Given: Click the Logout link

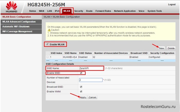Looking at the screenshot, I should click(172, 5).
